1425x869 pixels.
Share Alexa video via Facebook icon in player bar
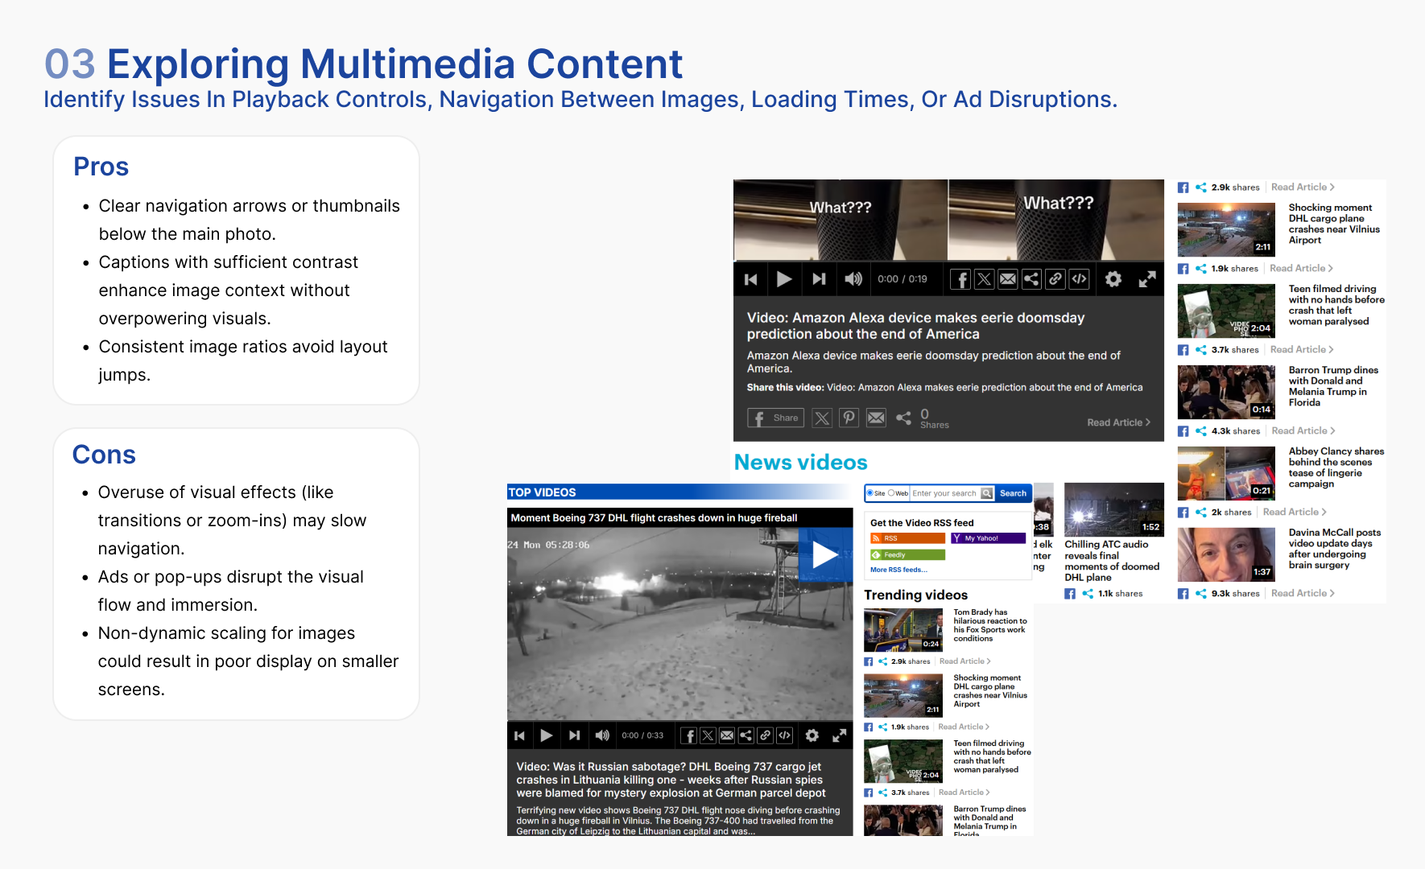pyautogui.click(x=960, y=279)
